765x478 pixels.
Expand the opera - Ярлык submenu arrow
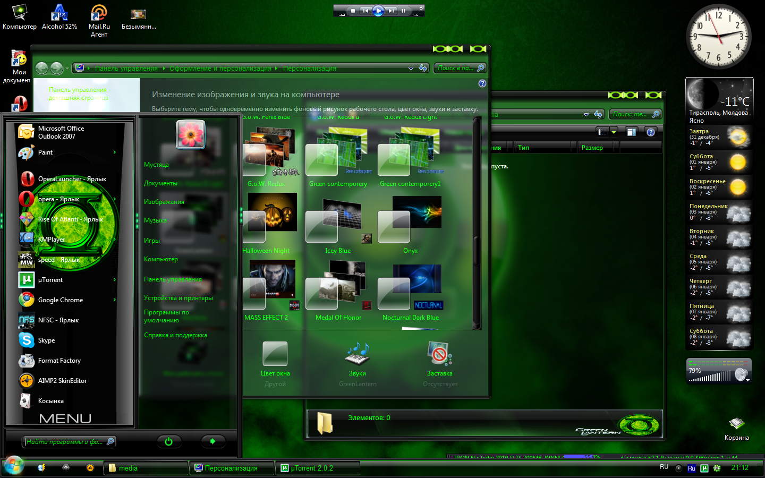pos(115,199)
